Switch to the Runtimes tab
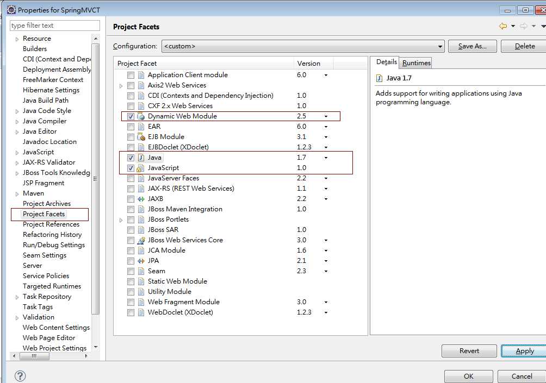Screen dimensions: 546x383 pos(416,63)
